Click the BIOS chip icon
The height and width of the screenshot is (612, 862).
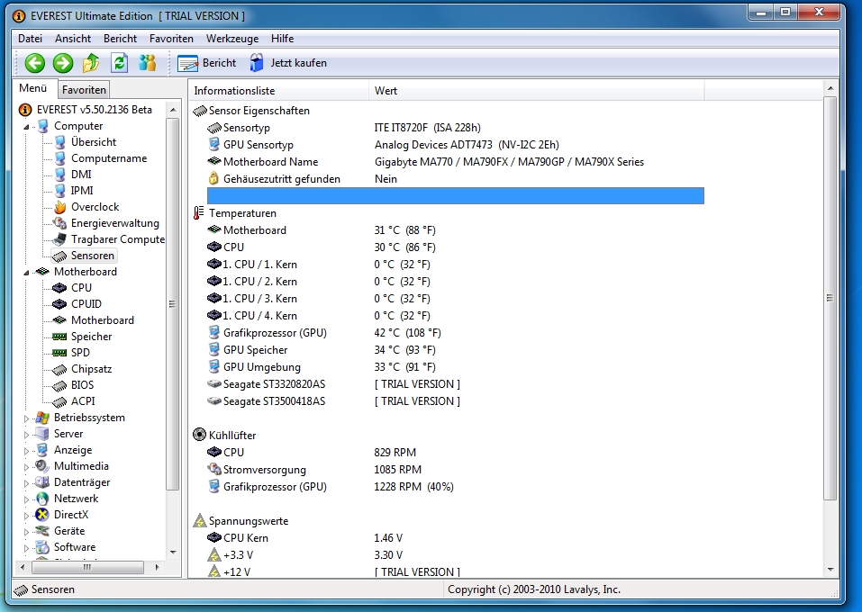[x=59, y=385]
